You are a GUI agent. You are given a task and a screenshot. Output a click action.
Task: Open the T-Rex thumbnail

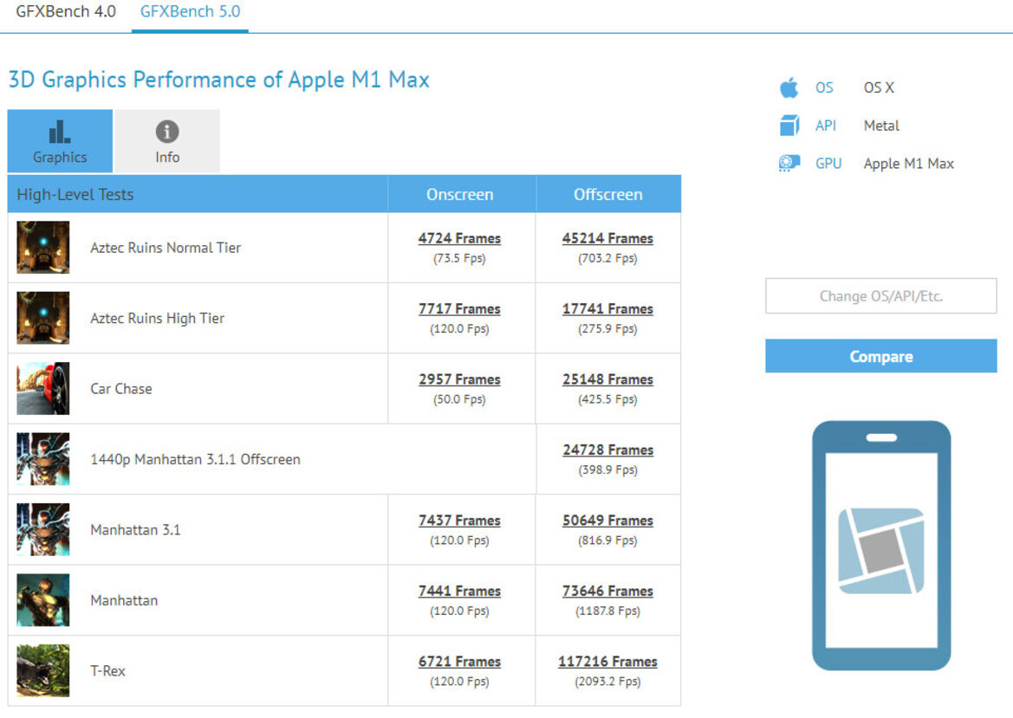click(43, 670)
